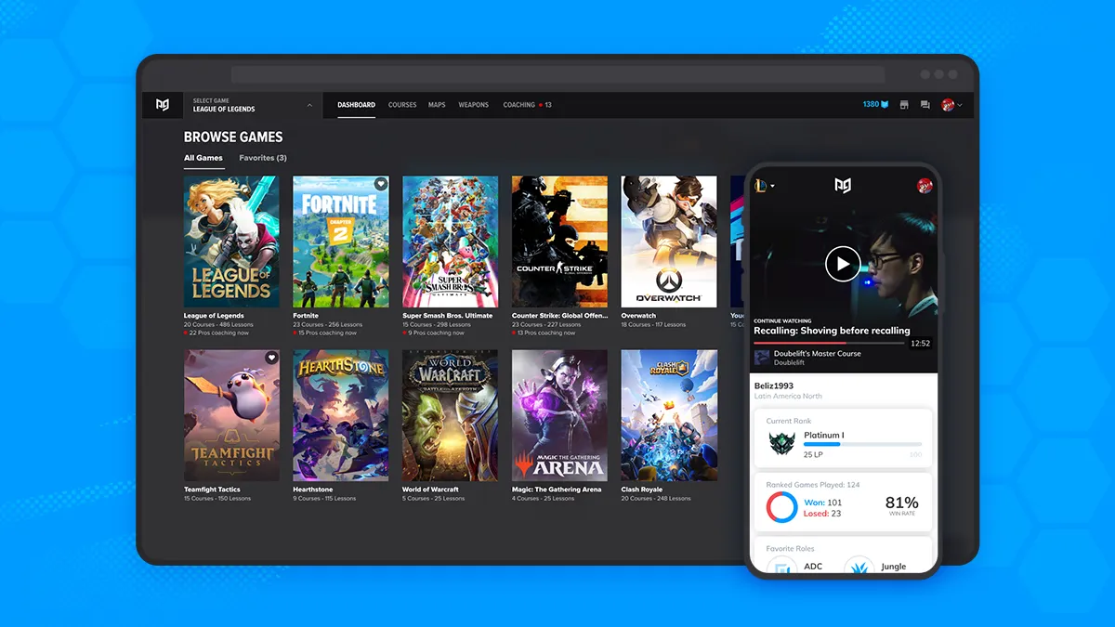Toggle the favorite heart on Fortnite card

click(x=380, y=184)
